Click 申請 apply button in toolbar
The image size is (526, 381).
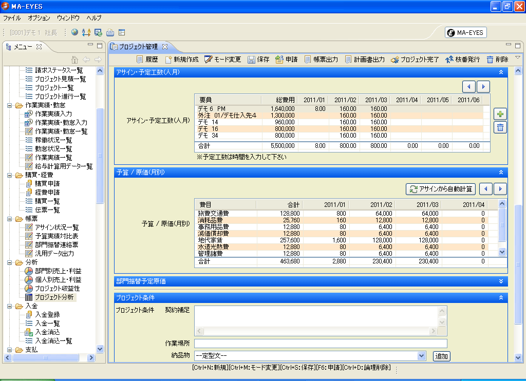287,60
